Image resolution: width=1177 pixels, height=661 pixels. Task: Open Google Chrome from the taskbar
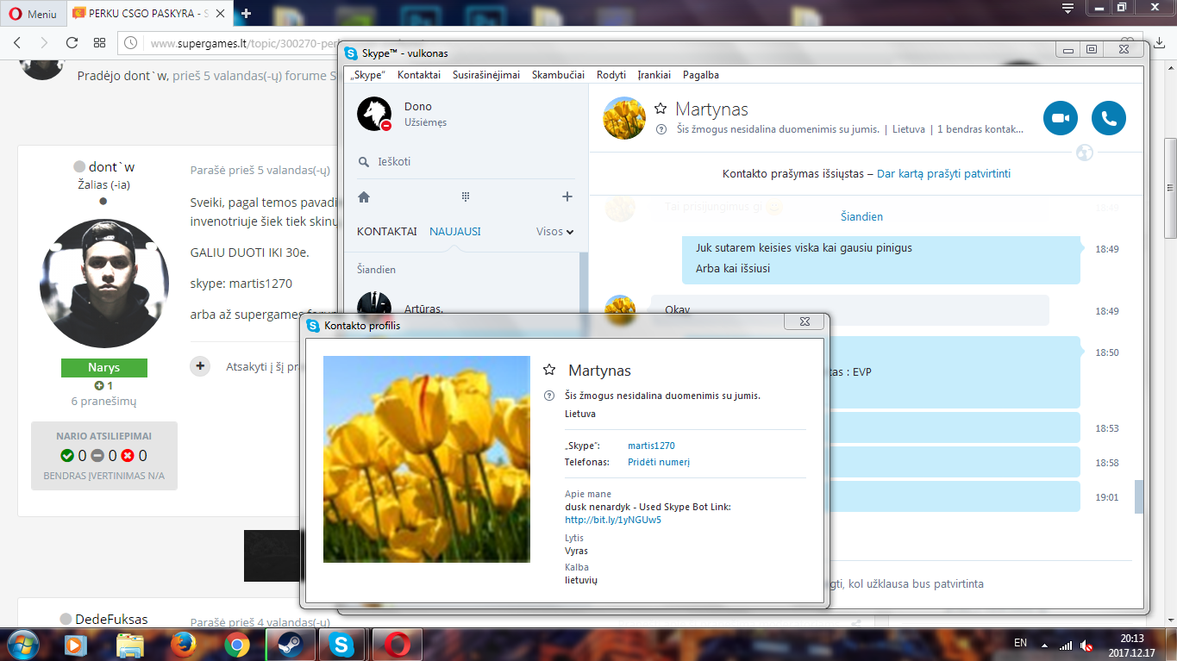tap(236, 645)
